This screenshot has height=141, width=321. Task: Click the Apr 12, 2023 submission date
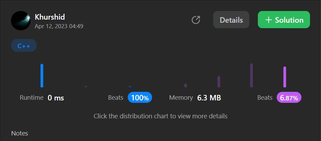(59, 26)
